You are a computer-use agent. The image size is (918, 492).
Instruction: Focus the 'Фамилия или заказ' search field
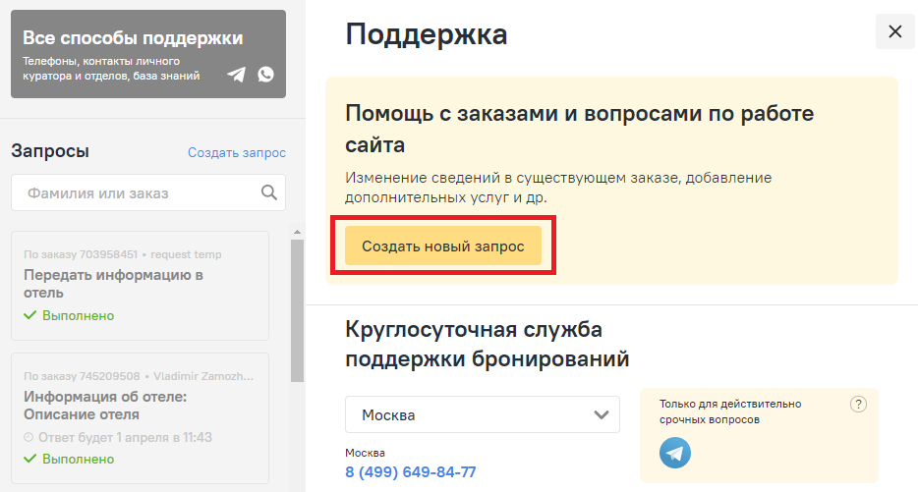click(138, 193)
